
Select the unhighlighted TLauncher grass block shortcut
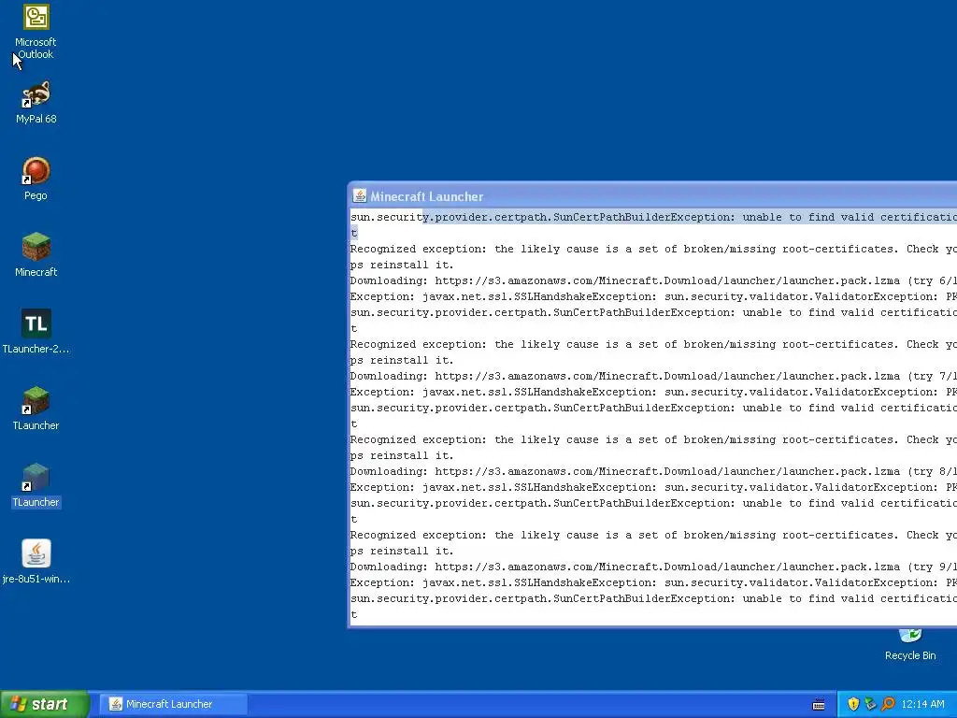[36, 409]
